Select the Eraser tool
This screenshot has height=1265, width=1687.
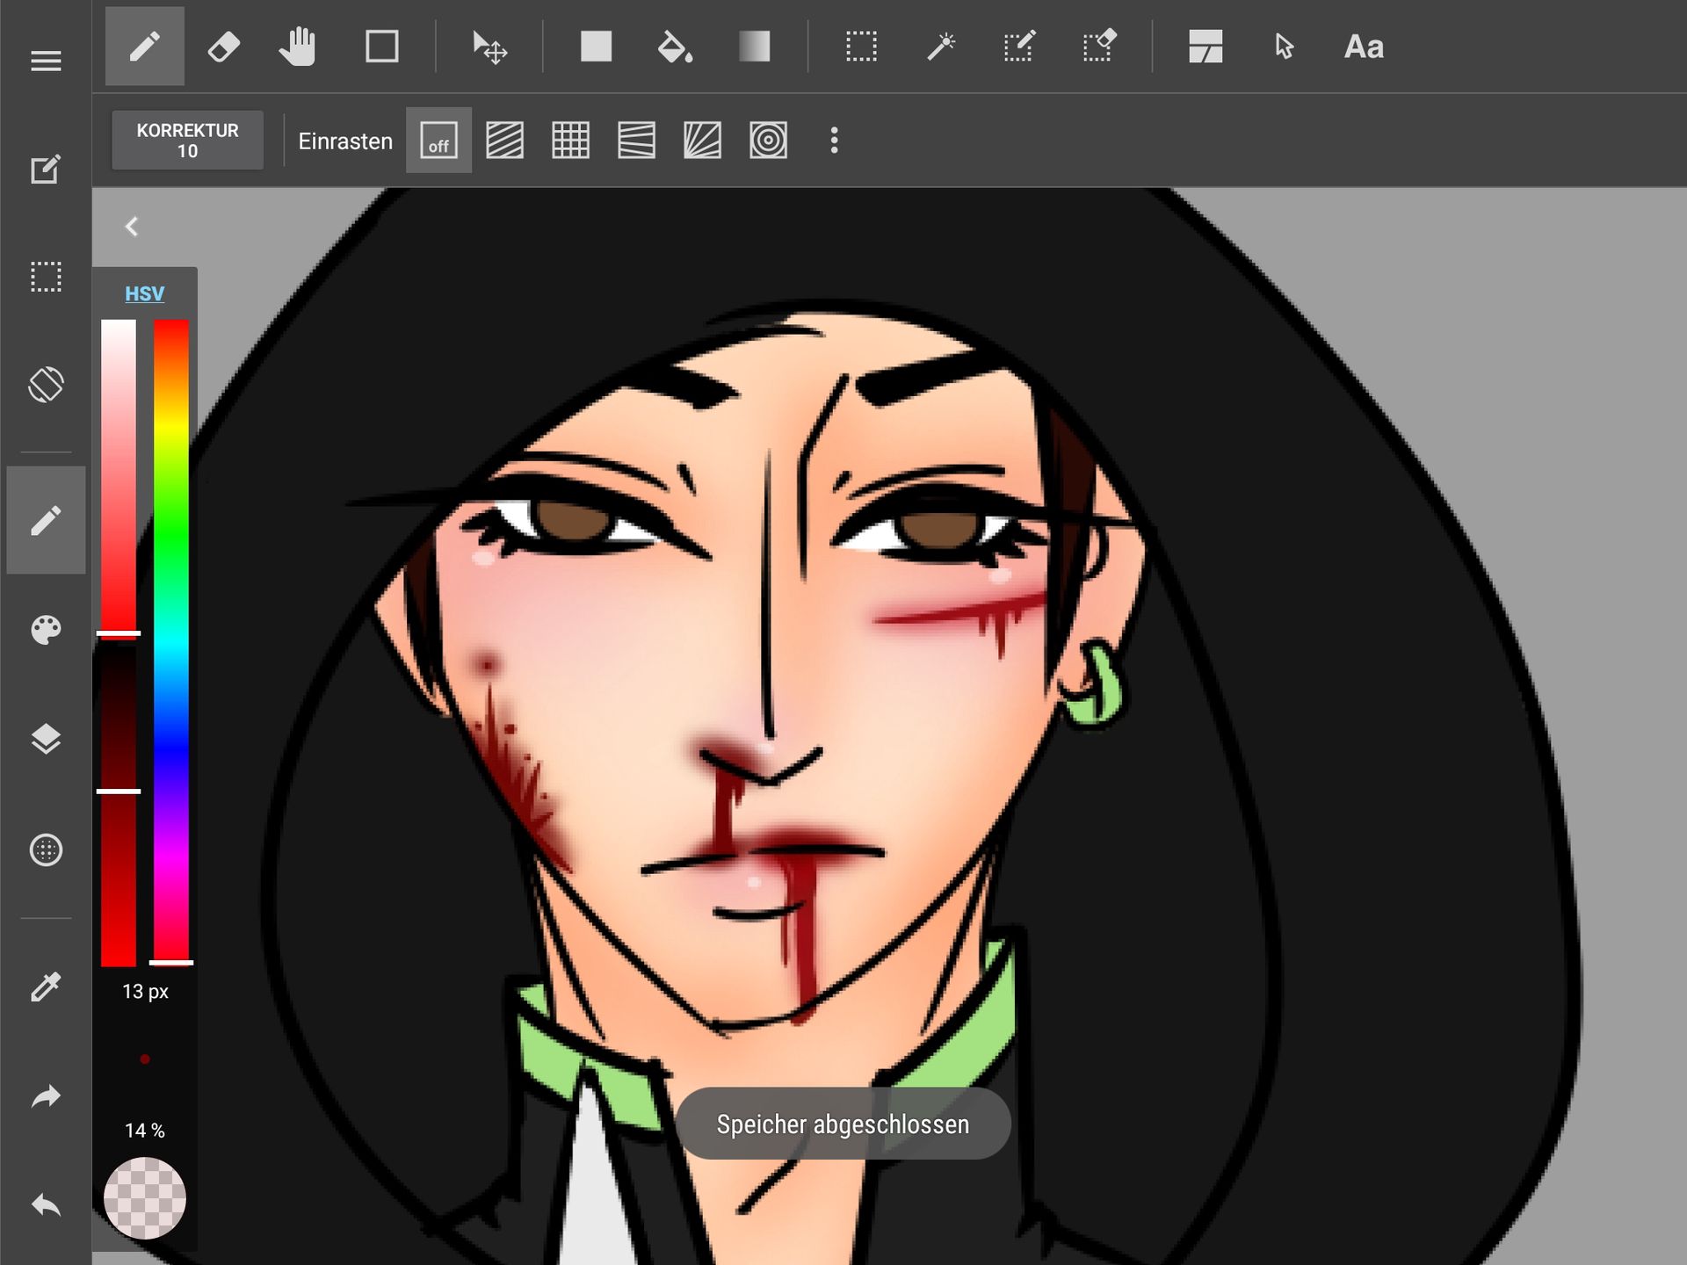pyautogui.click(x=223, y=47)
